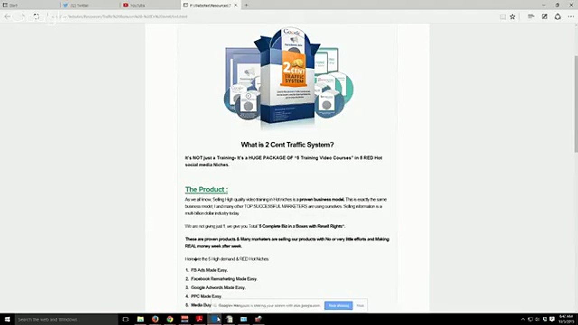
Task: Click 'Stop sharing' button in Hangouts bar
Action: click(339, 306)
